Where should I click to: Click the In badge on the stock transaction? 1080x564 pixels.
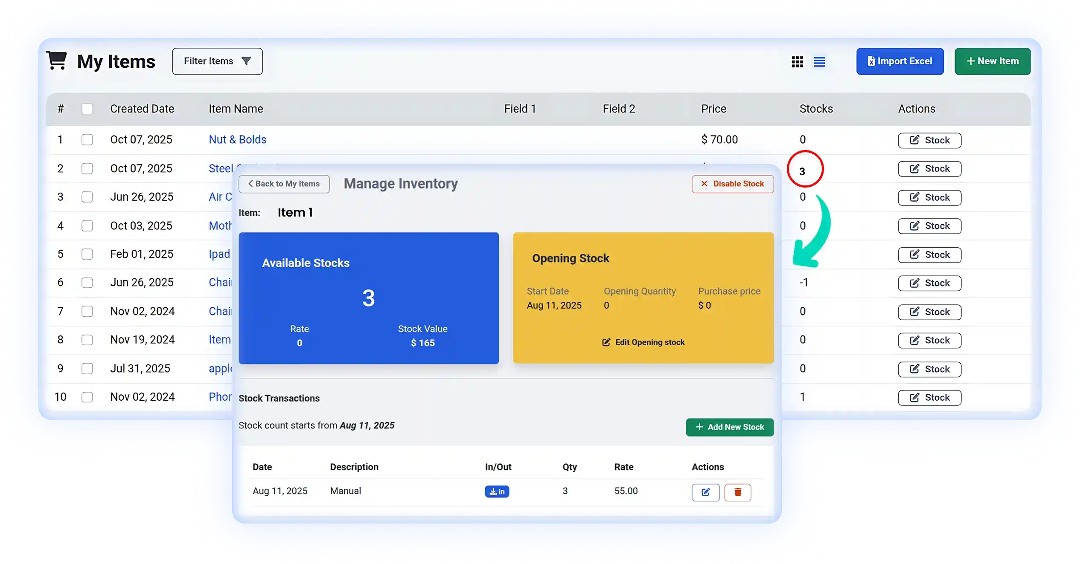(x=497, y=491)
